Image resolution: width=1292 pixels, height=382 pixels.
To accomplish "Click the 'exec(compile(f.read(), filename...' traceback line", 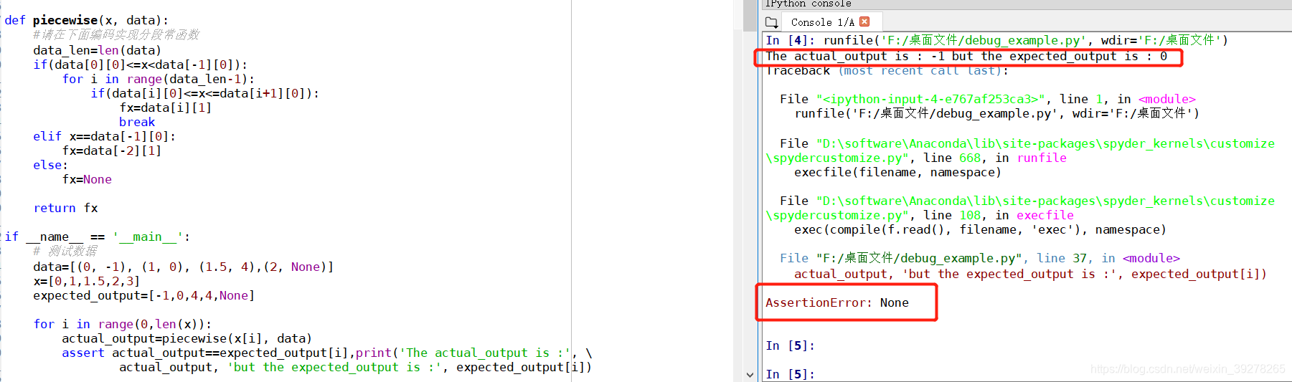I will point(980,229).
